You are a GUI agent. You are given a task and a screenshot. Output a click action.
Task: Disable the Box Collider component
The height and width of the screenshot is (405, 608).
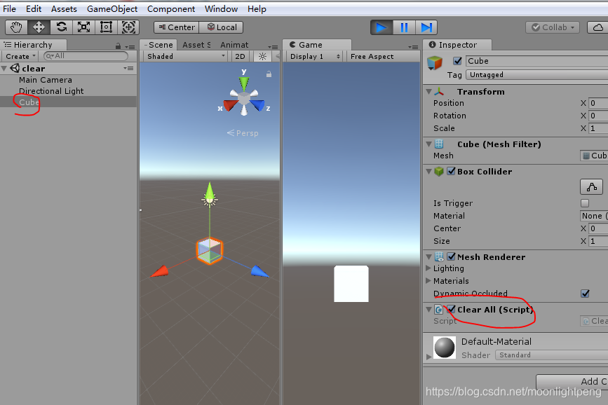point(451,171)
